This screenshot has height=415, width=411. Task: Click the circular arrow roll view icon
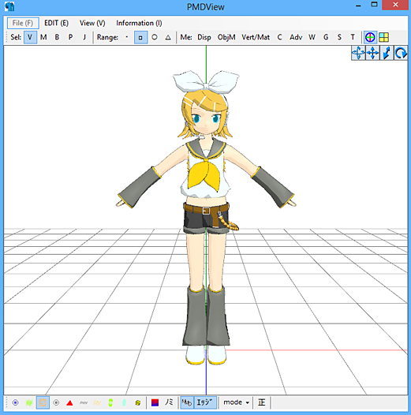pos(401,53)
